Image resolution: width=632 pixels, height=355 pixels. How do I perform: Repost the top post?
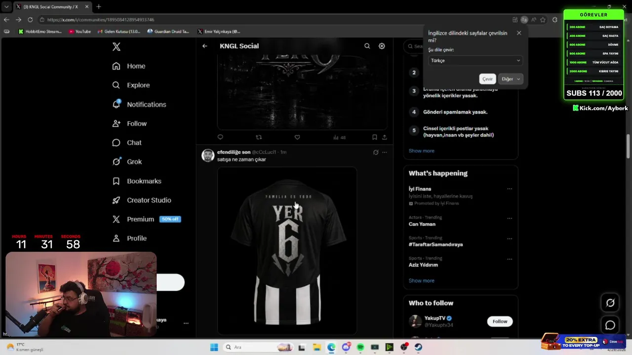pyautogui.click(x=259, y=137)
